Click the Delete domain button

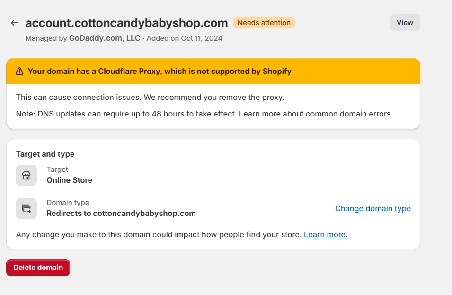(38, 267)
